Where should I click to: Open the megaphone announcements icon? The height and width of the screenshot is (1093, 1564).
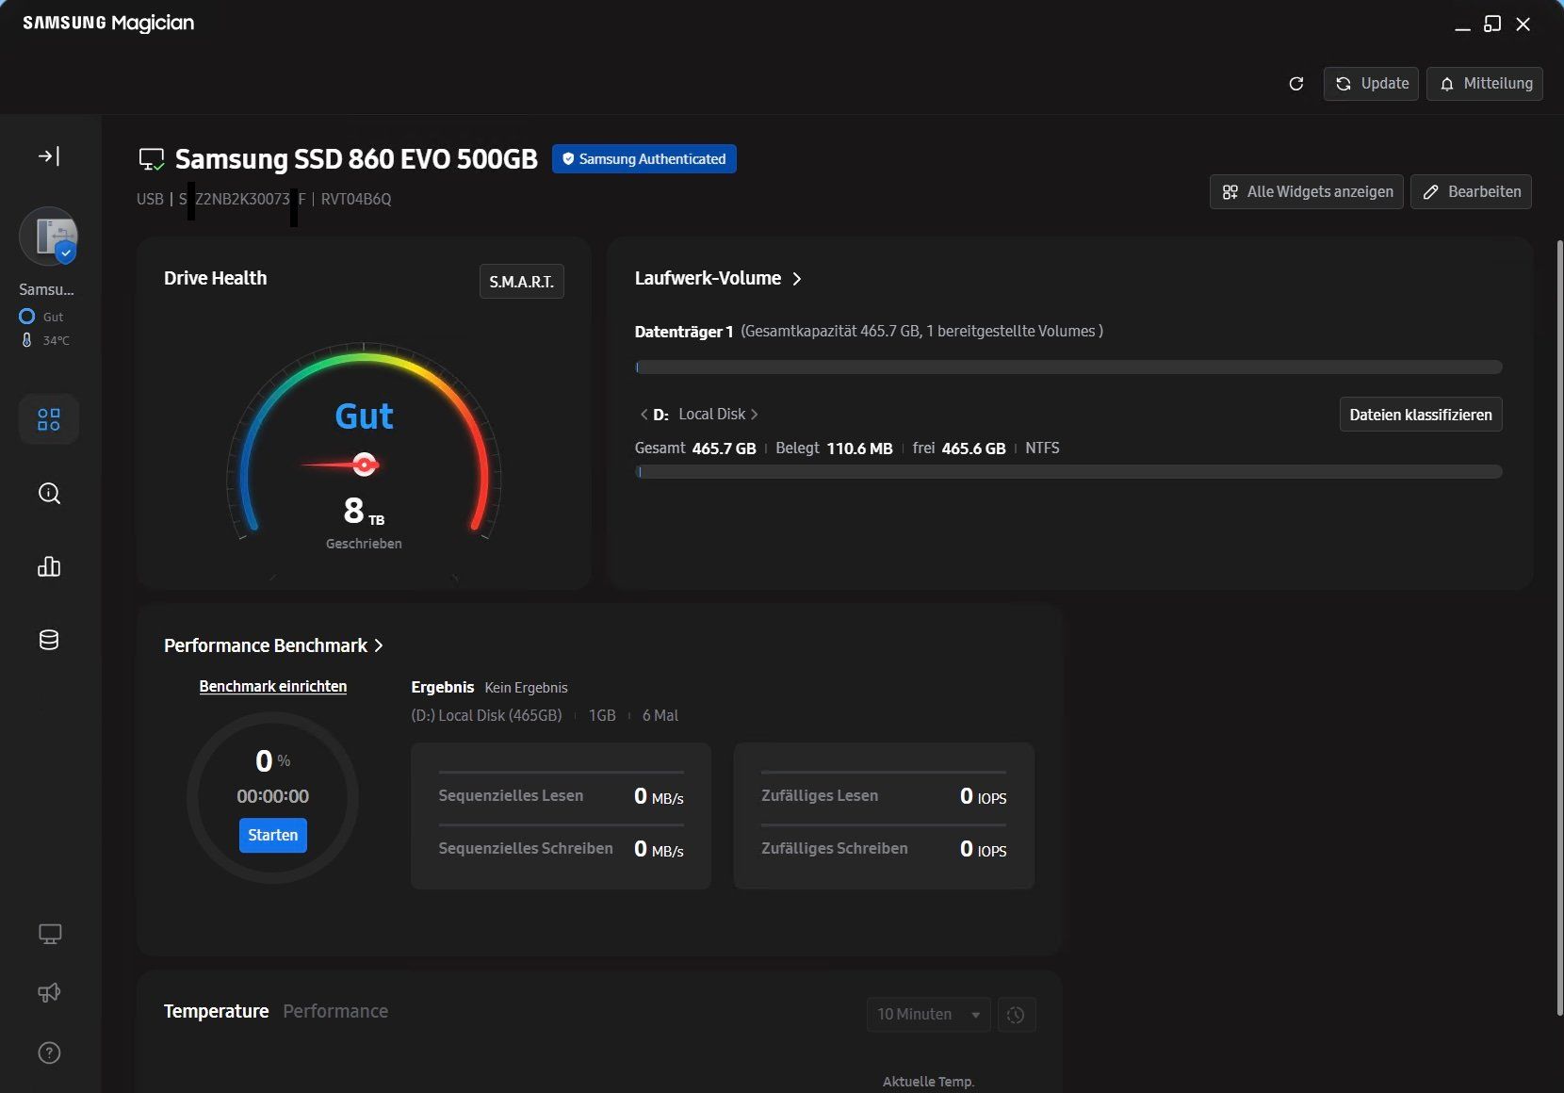[x=49, y=992]
